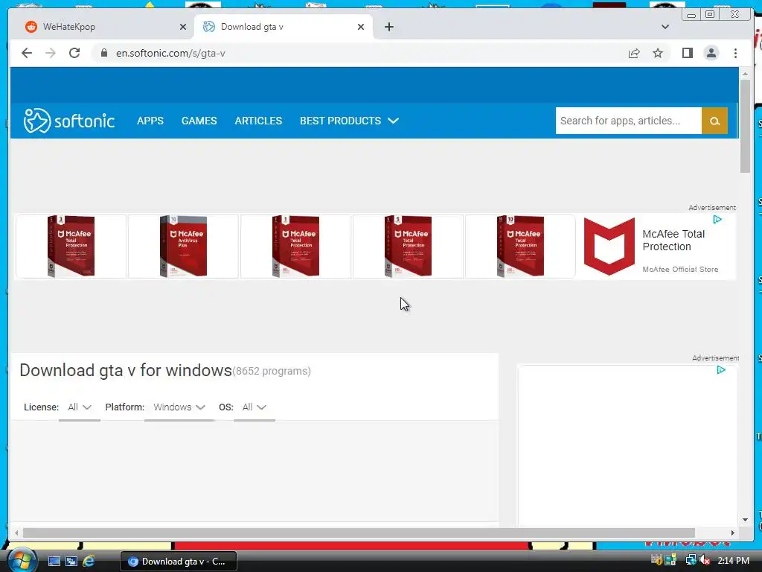This screenshot has width=762, height=572.
Task: Open the tab search dropdown arrow
Action: [x=665, y=27]
